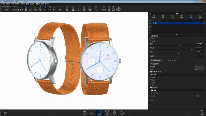Collapse the Depth of Field section arrow

click(150, 90)
